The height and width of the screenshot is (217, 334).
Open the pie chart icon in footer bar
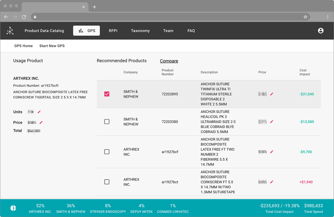point(13,208)
